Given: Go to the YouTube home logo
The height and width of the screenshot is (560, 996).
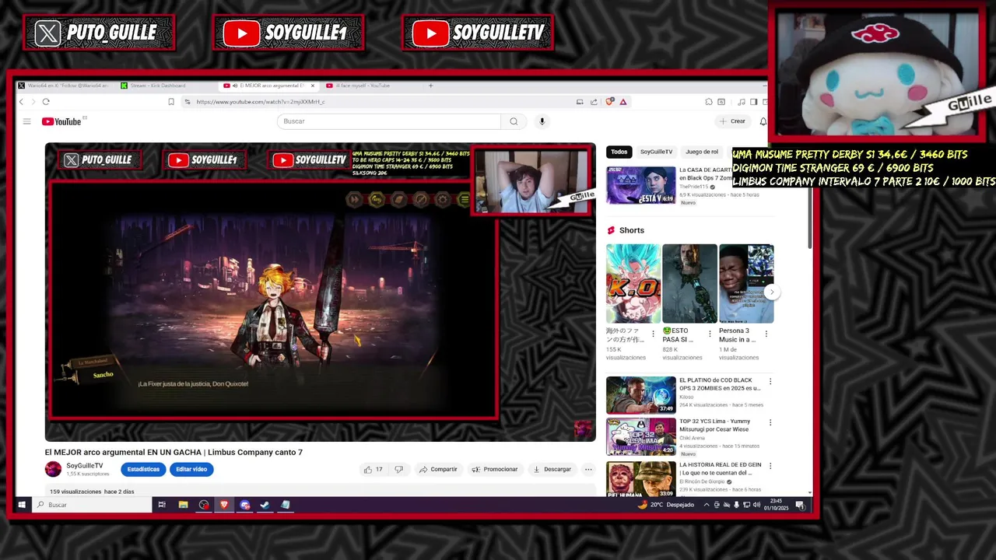Looking at the screenshot, I should (61, 121).
